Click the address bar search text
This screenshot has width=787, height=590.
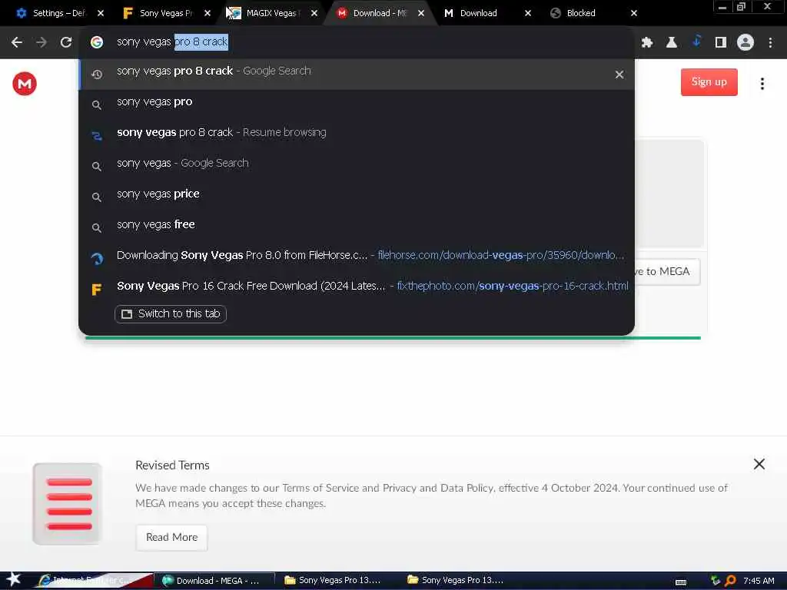tap(172, 42)
